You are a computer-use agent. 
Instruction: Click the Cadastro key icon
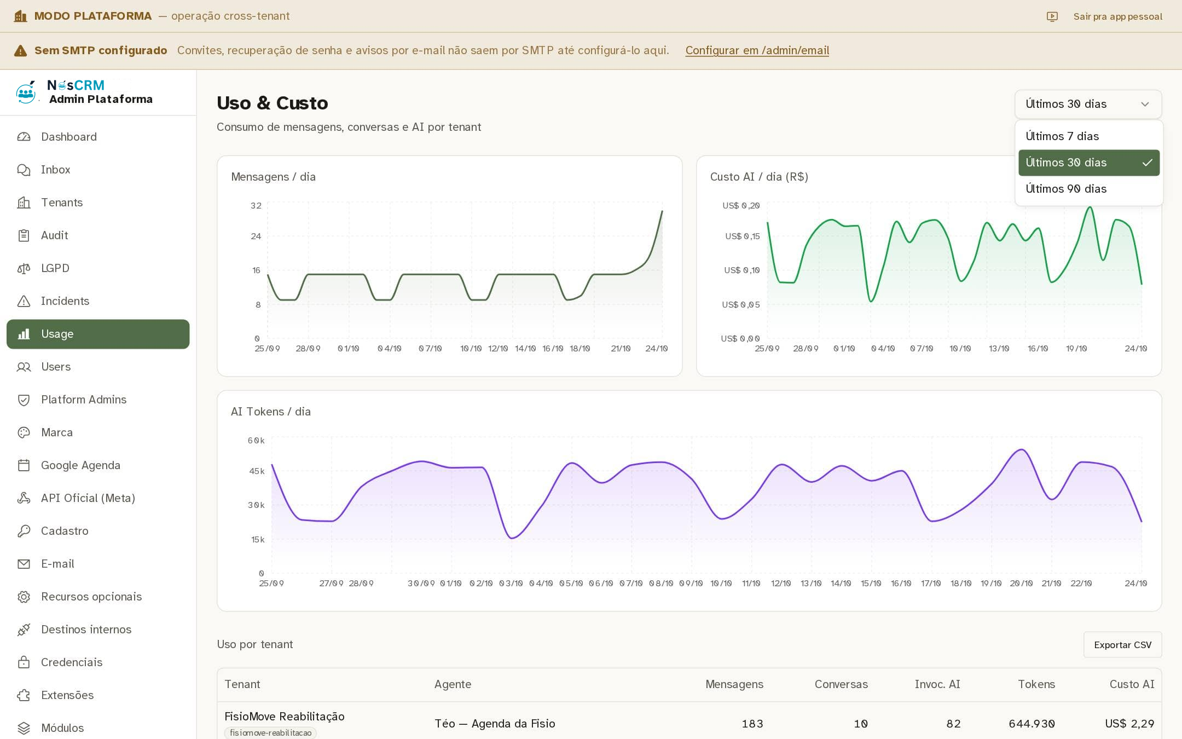tap(24, 531)
